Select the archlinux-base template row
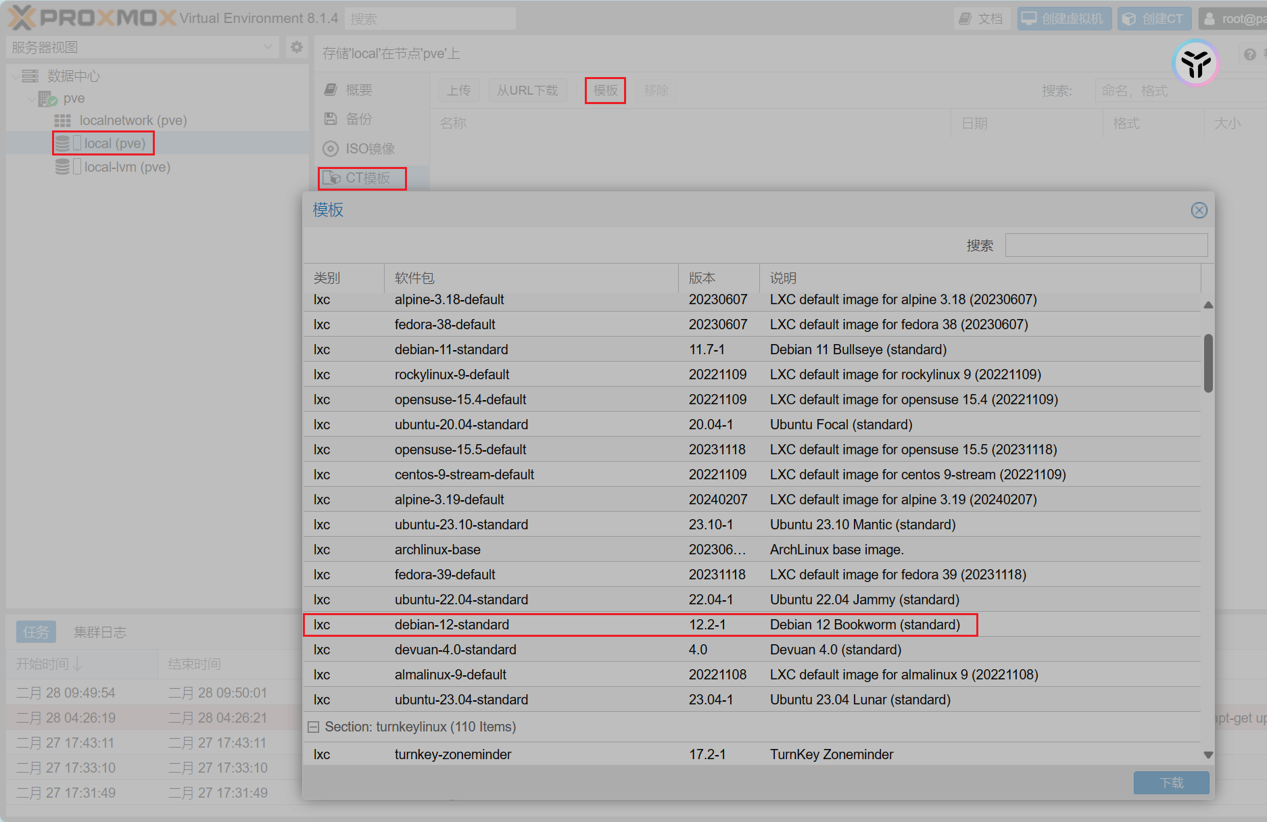This screenshot has width=1267, height=822. point(752,550)
